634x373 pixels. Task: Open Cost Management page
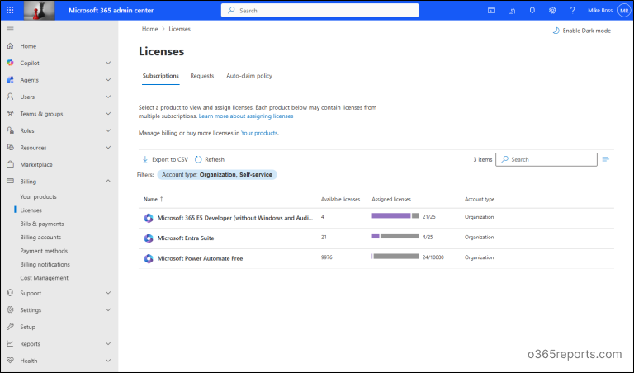44,278
